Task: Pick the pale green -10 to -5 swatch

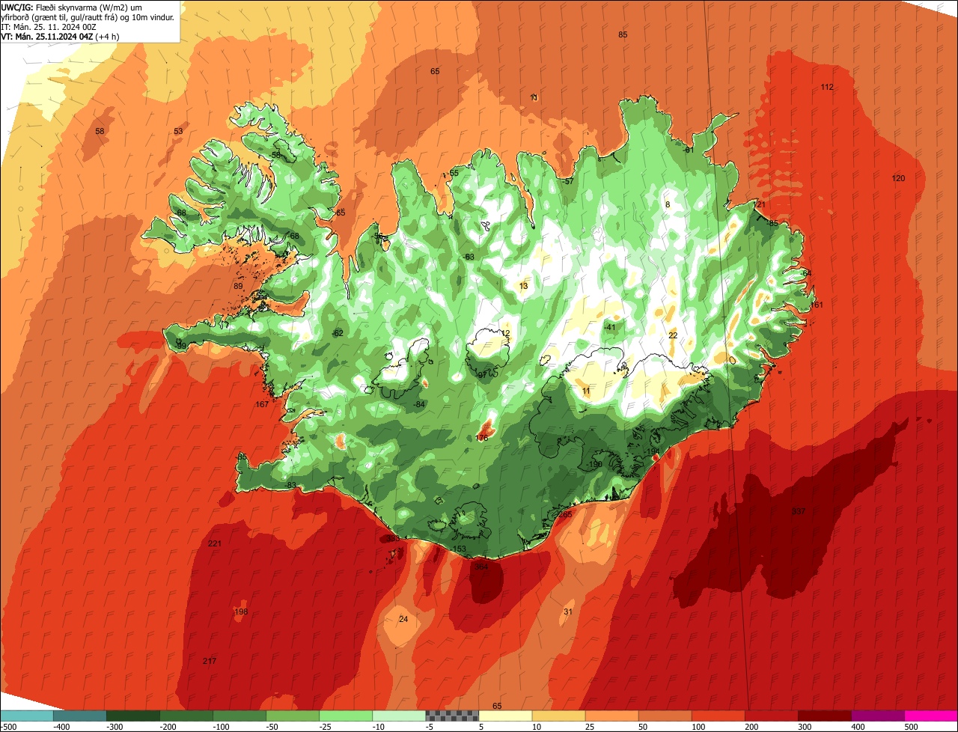Action: click(x=398, y=716)
